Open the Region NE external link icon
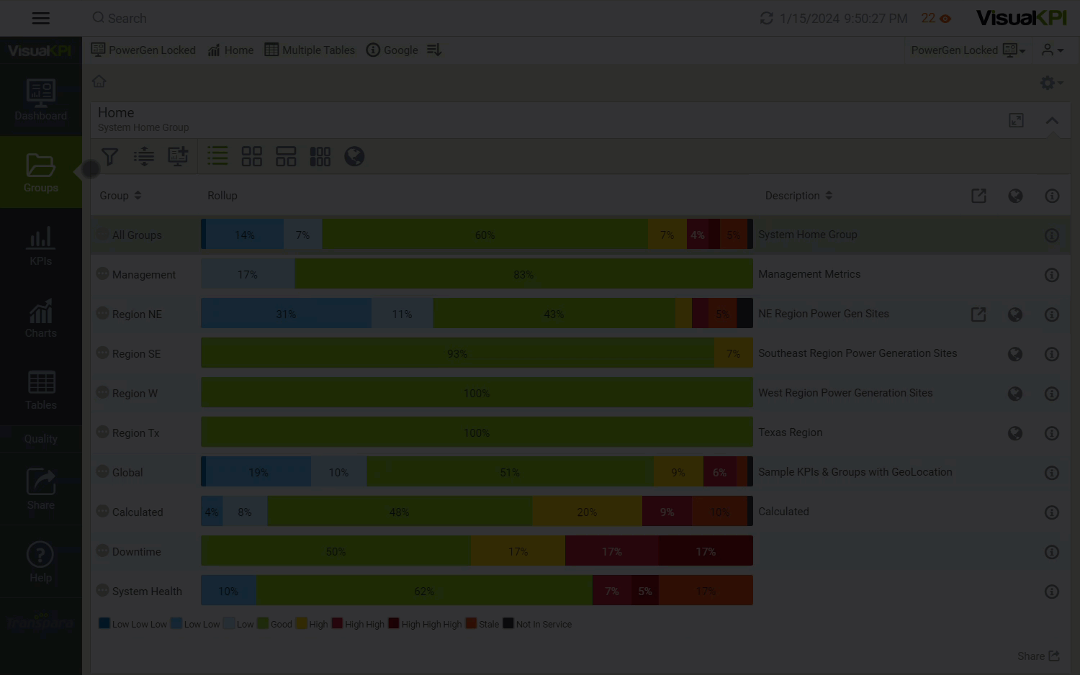The width and height of the screenshot is (1080, 675). point(978,314)
